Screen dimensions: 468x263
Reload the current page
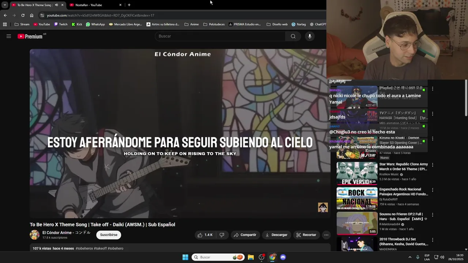pos(23,15)
